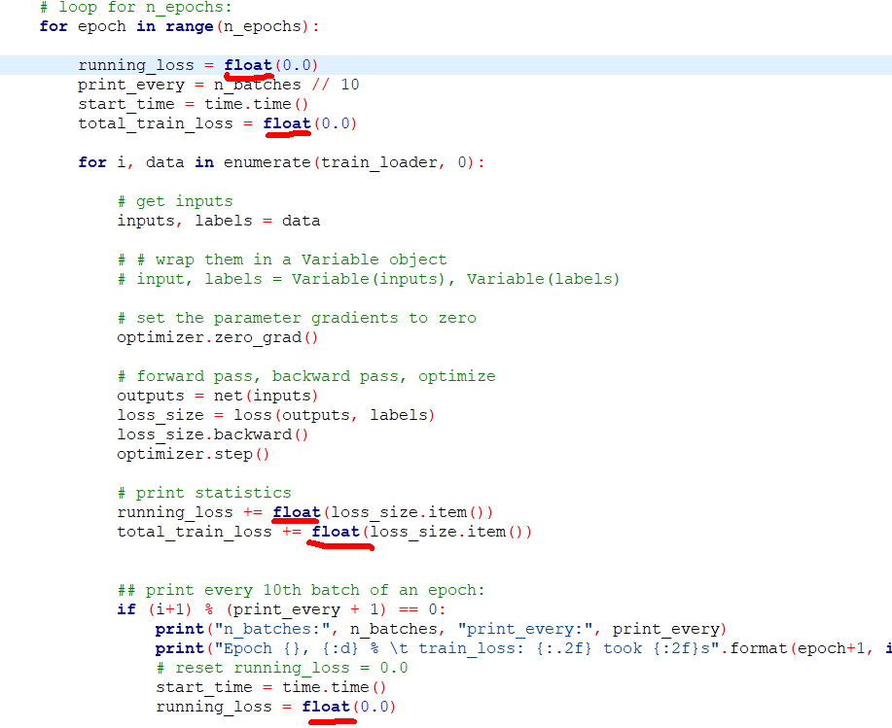Click the "loss_size = loss(outputs, labels)" line
This screenshot has height=728, width=892.
275,415
